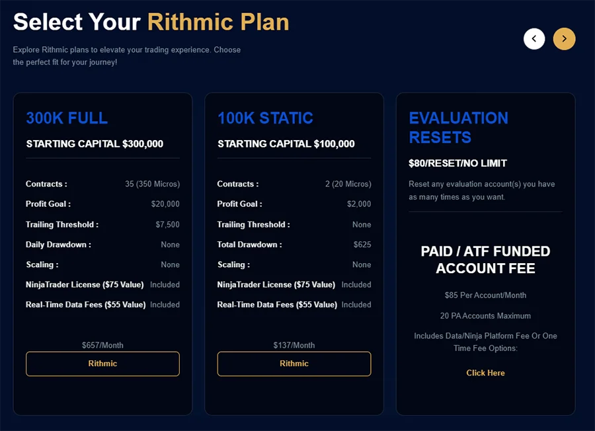
Task: Click Starting Capital $300,000 text
Action: point(95,144)
